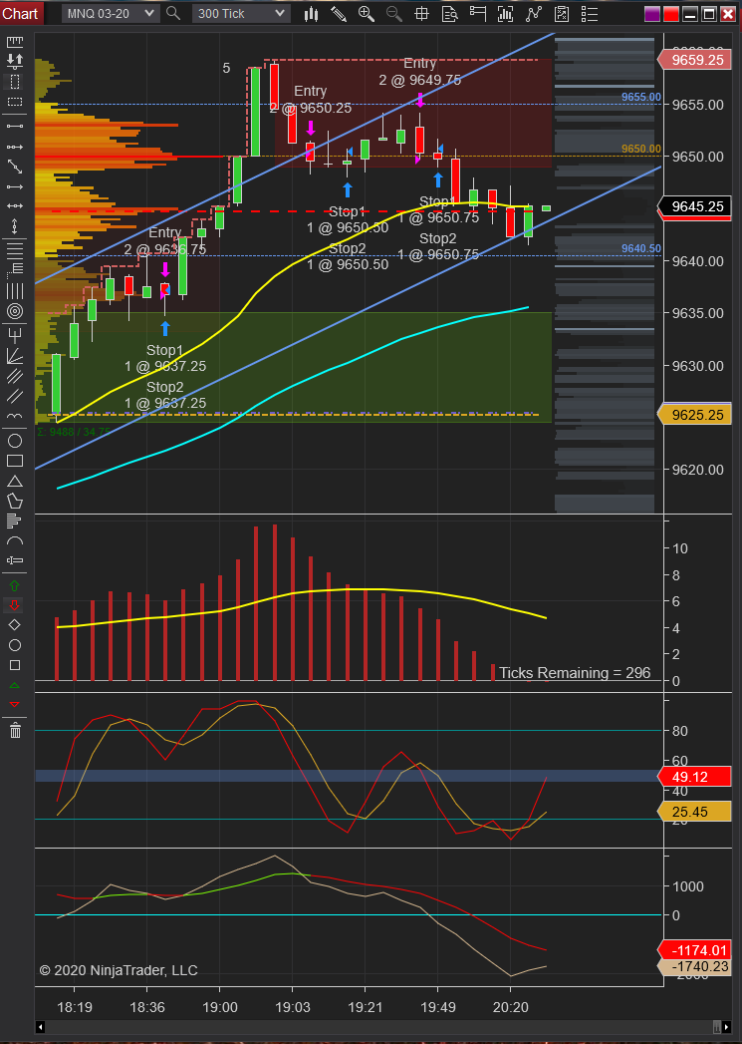Click the purple window link swatch
This screenshot has width=742, height=1044.
[651, 13]
